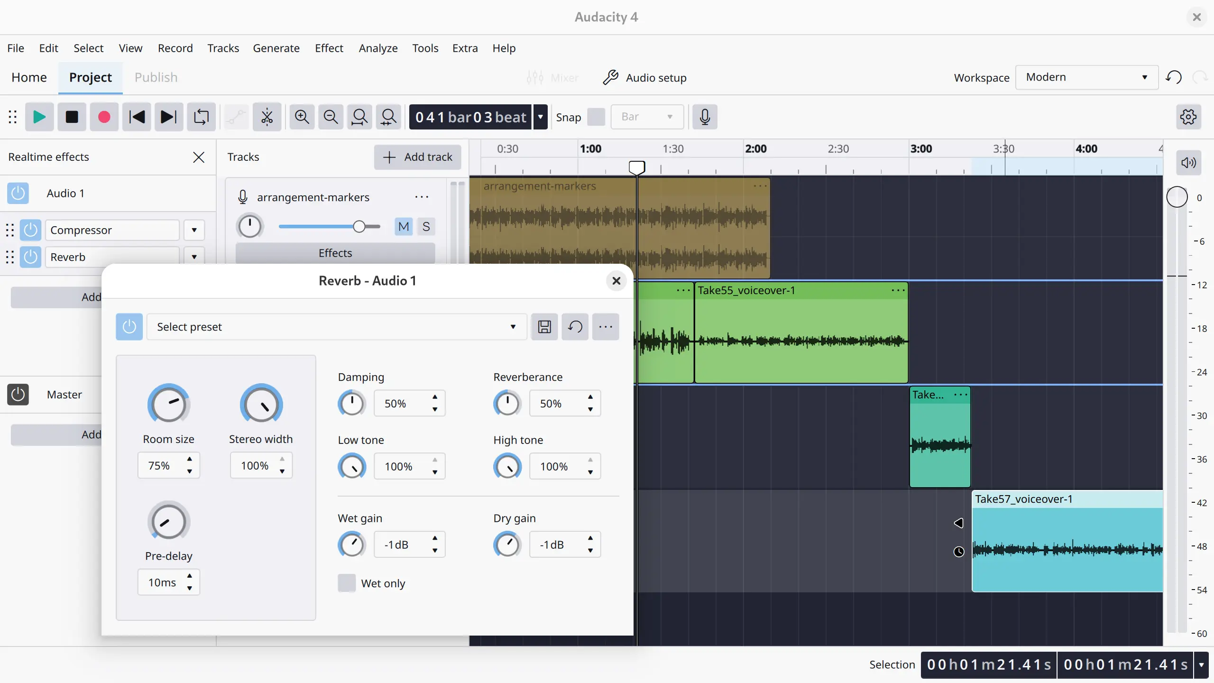The width and height of the screenshot is (1214, 683).
Task: Toggle loop playback icon
Action: 201,117
